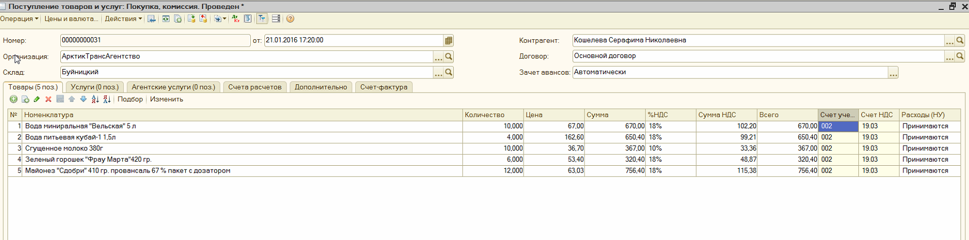969x240 pixels.
Task: Click the copy document icon with plus
Action: tap(178, 19)
